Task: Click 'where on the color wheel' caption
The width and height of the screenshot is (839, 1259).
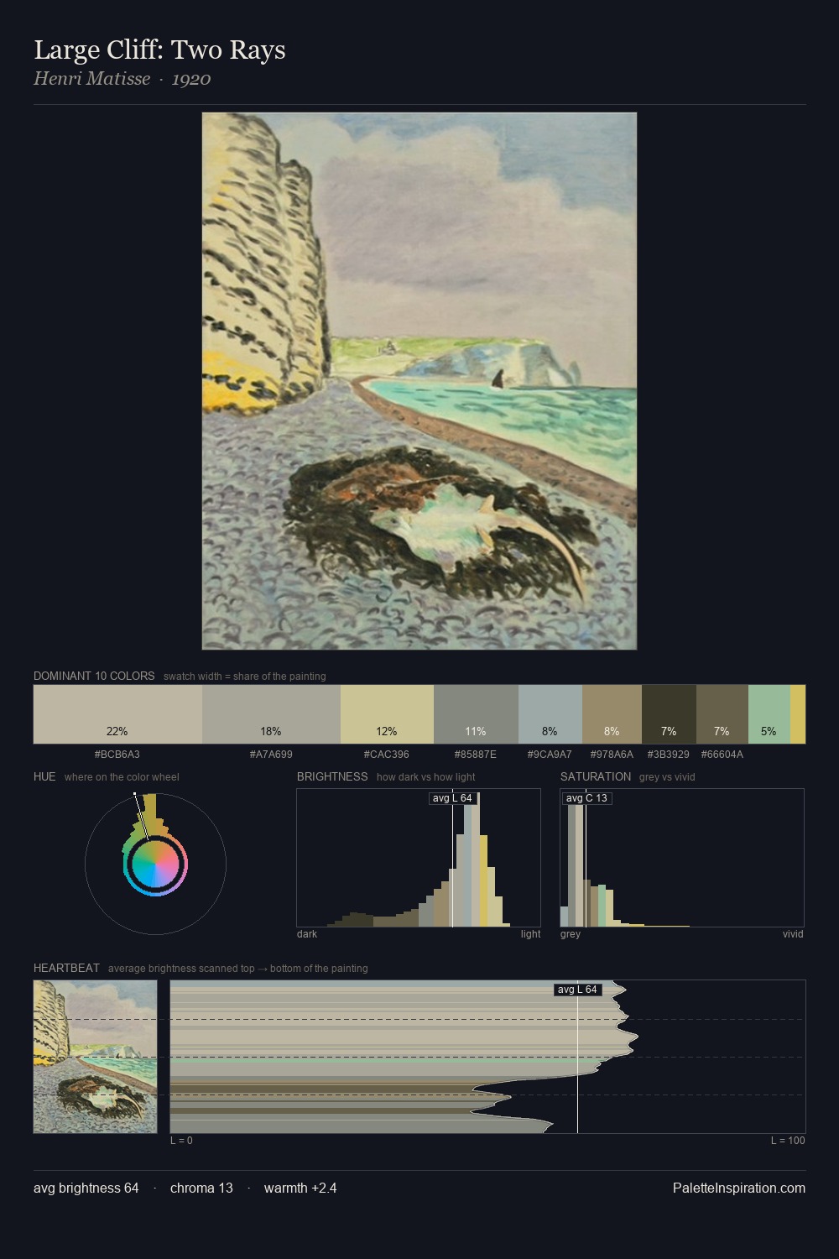Action: (x=122, y=777)
